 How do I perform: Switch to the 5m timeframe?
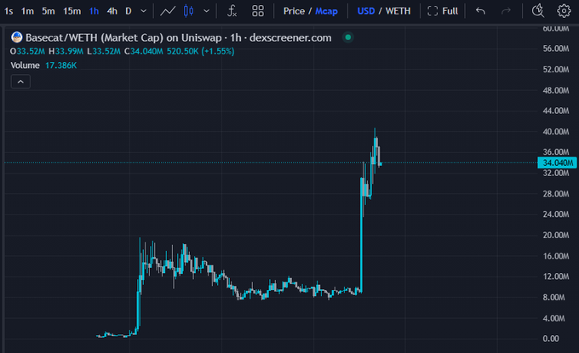(49, 11)
